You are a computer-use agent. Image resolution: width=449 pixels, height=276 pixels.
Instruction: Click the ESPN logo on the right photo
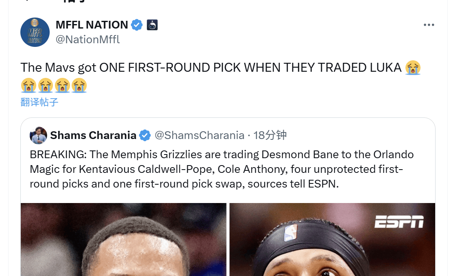[x=399, y=222]
